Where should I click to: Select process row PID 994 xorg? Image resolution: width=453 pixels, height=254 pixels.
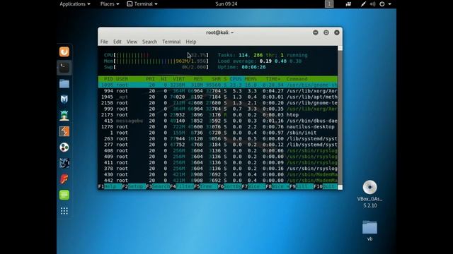point(218,91)
